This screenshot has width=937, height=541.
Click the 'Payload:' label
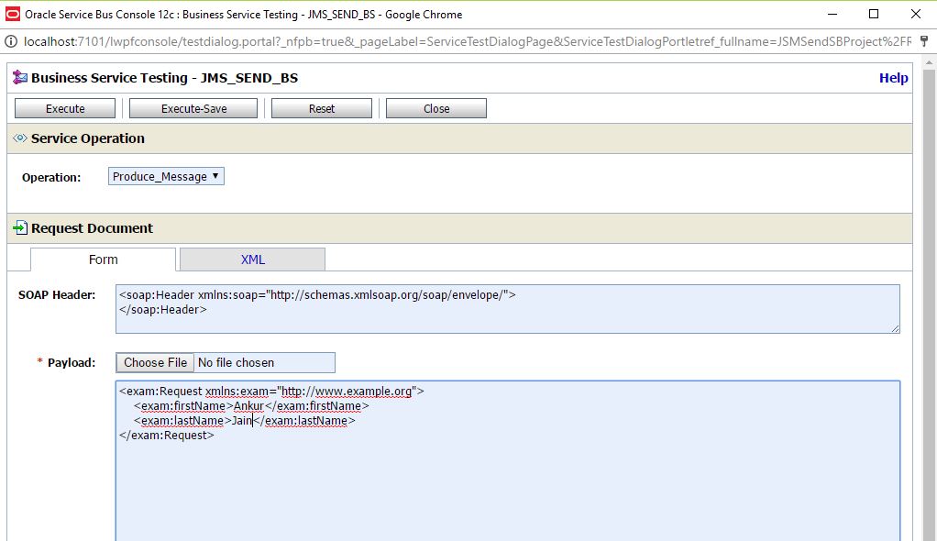tap(72, 362)
